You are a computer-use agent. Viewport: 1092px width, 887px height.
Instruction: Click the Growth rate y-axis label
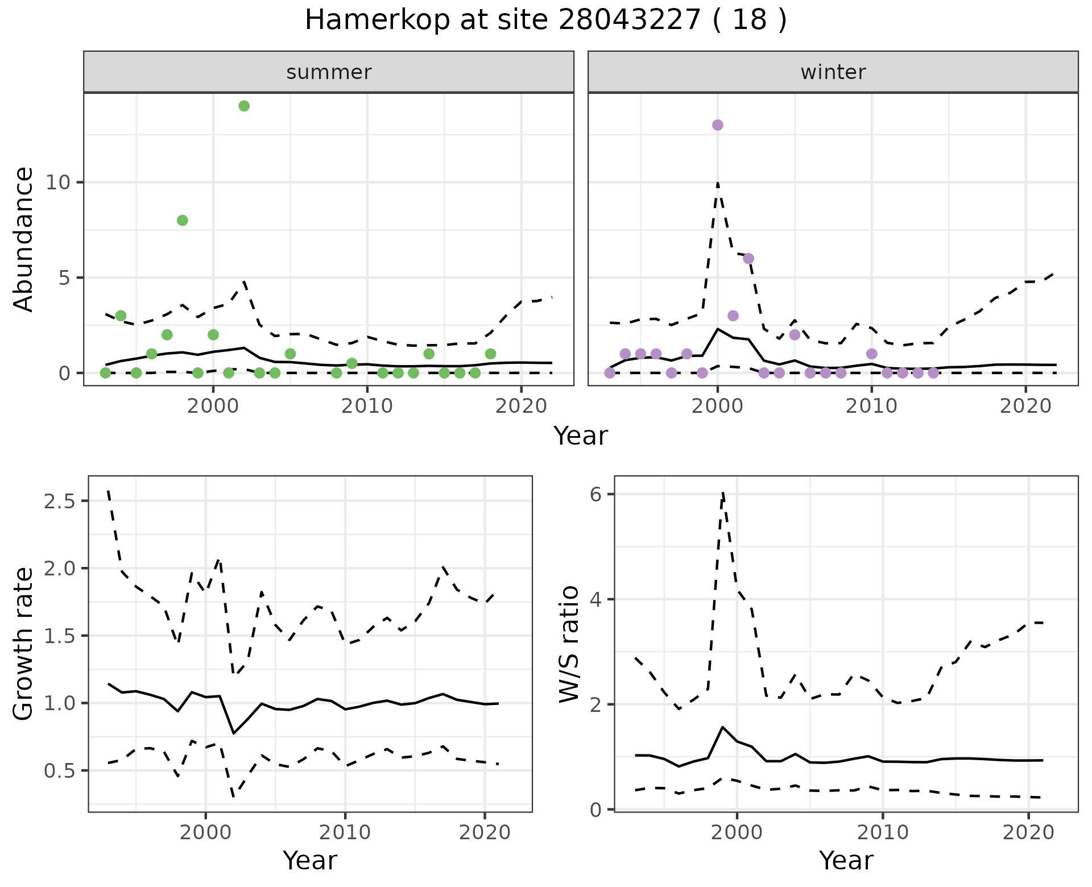(24, 644)
